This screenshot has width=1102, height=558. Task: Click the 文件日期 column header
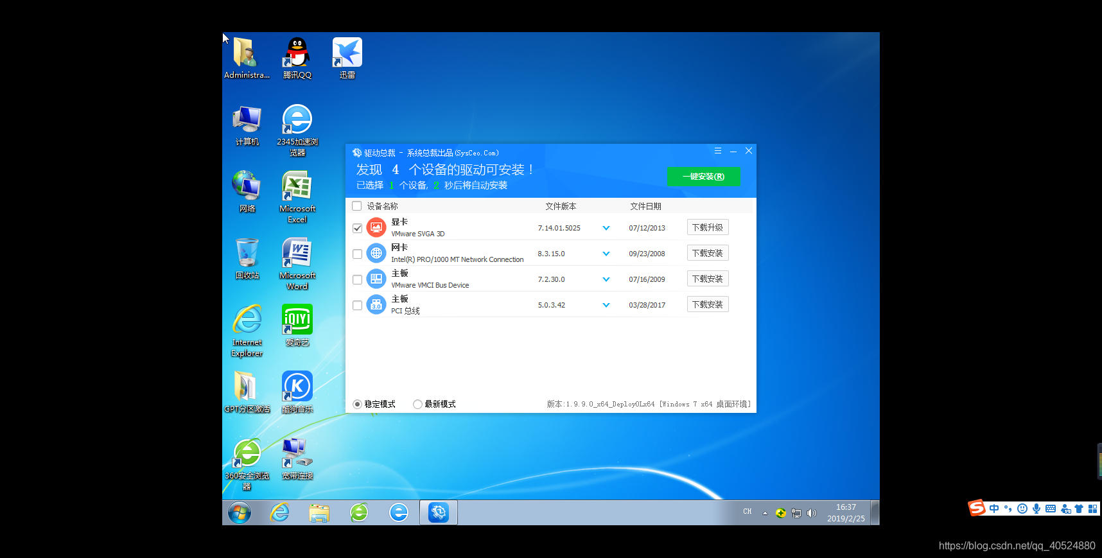click(645, 206)
